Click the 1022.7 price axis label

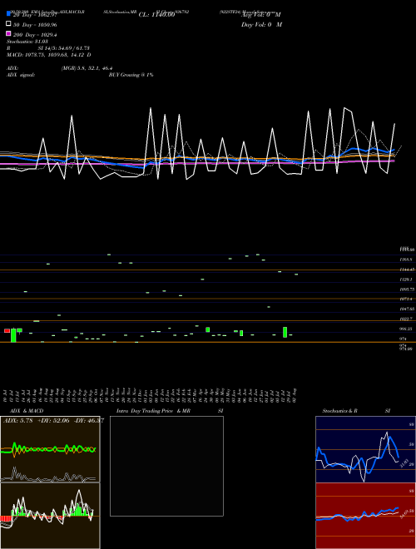tap(406, 319)
